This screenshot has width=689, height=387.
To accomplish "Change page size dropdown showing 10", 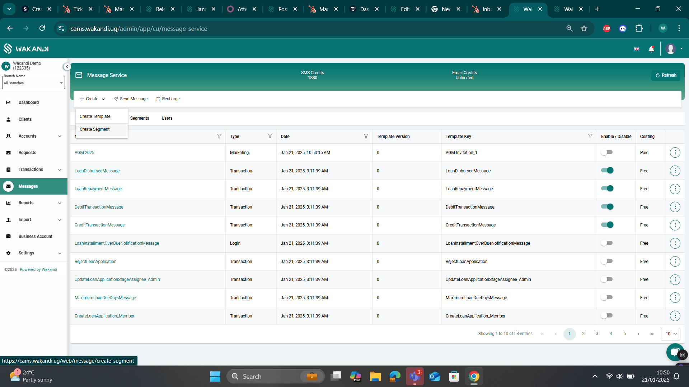I will [x=670, y=334].
